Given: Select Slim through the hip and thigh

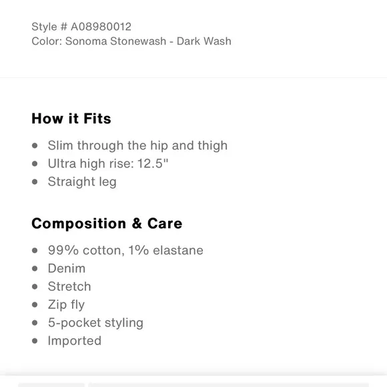Looking at the screenshot, I should [x=137, y=145].
